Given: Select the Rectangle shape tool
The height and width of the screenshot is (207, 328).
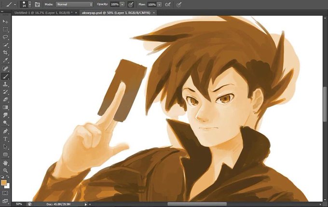Looking at the screenshot, I should (x=5, y=155).
